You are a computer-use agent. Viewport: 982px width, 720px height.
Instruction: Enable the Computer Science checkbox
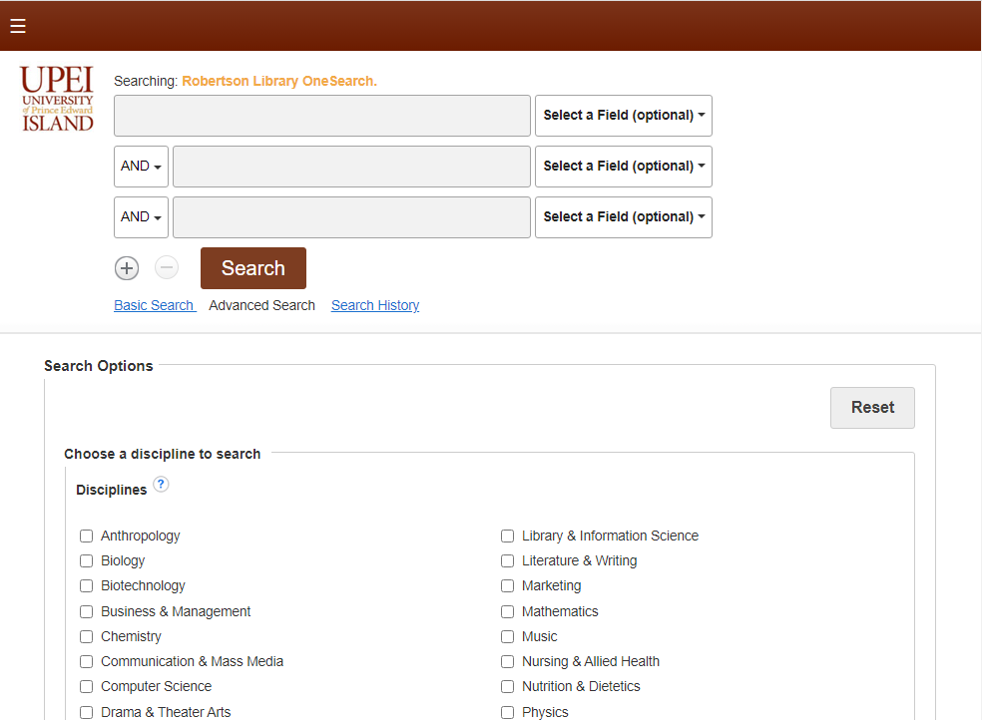[87, 687]
